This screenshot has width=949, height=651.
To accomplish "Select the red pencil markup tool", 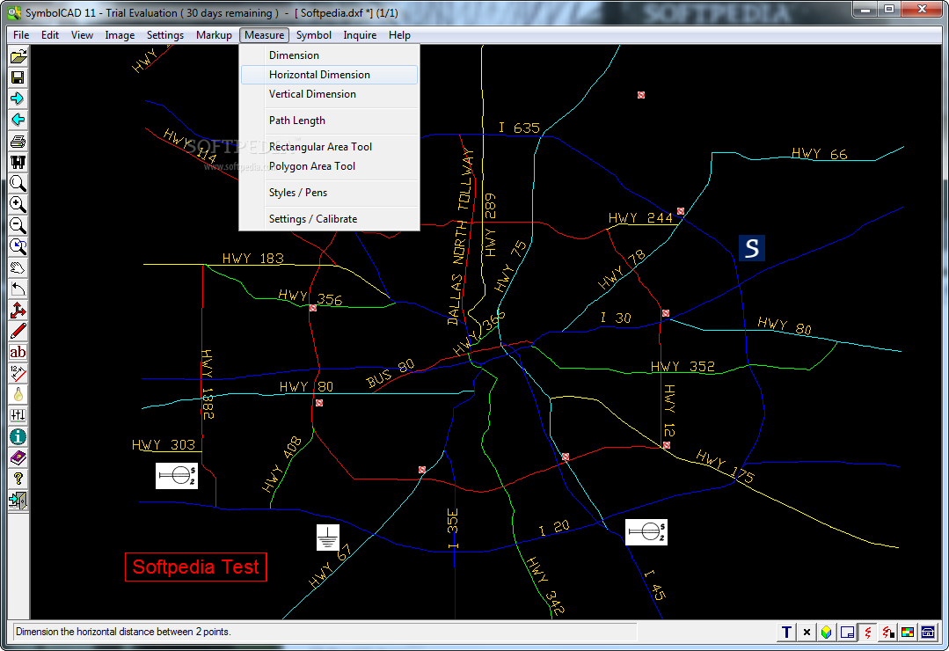I will pyautogui.click(x=18, y=332).
